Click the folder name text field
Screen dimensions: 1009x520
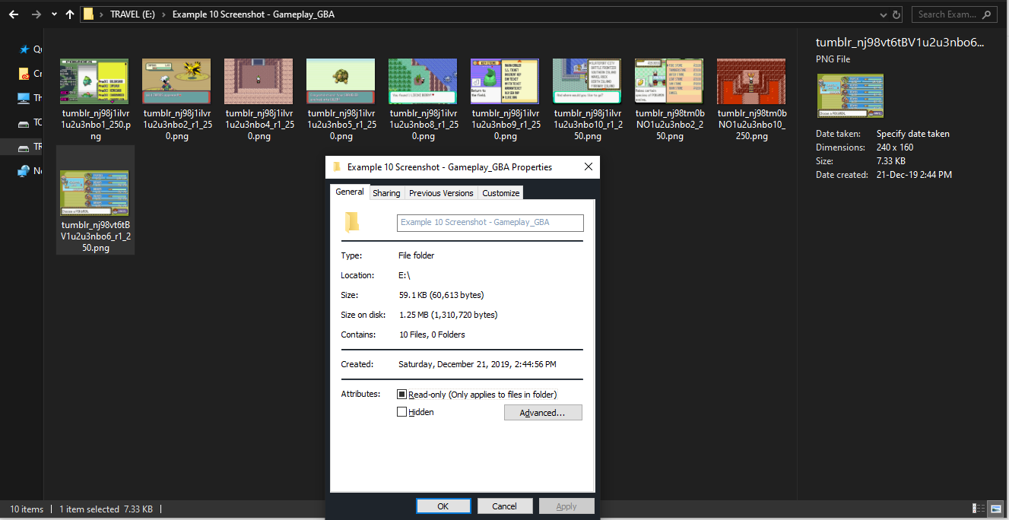pos(490,222)
